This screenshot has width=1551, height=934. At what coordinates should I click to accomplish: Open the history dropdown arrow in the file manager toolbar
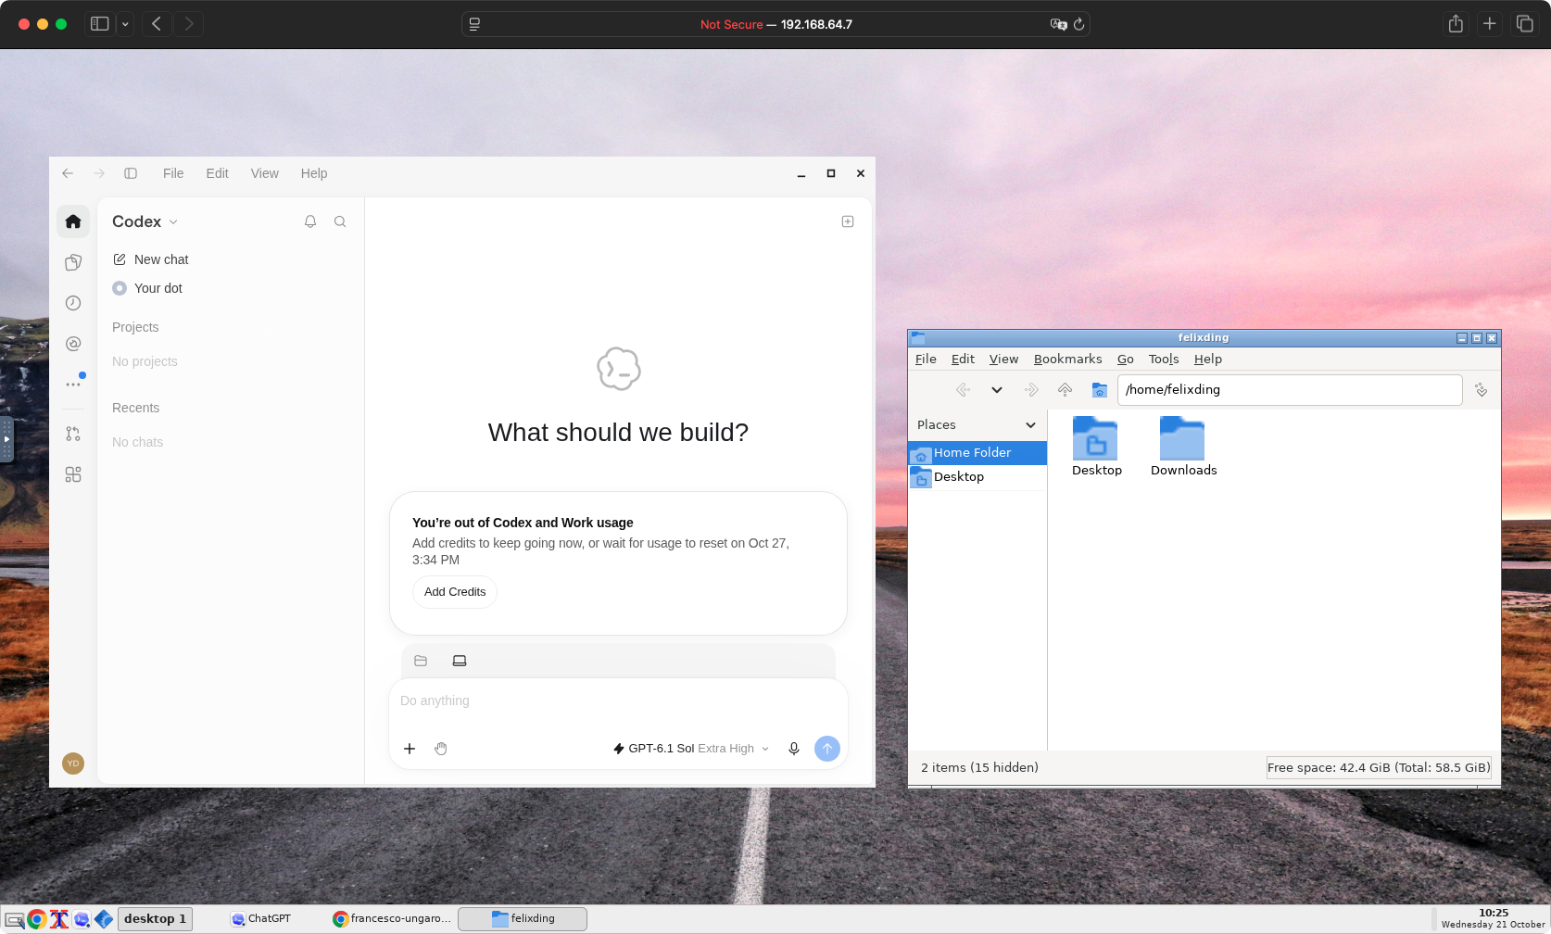997,390
